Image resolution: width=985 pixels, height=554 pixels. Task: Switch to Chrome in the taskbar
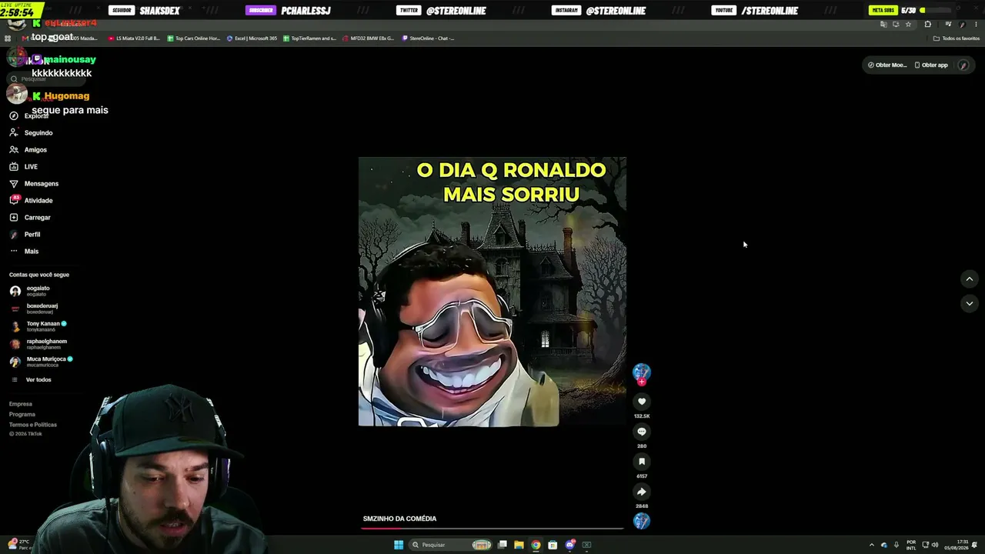[536, 545]
